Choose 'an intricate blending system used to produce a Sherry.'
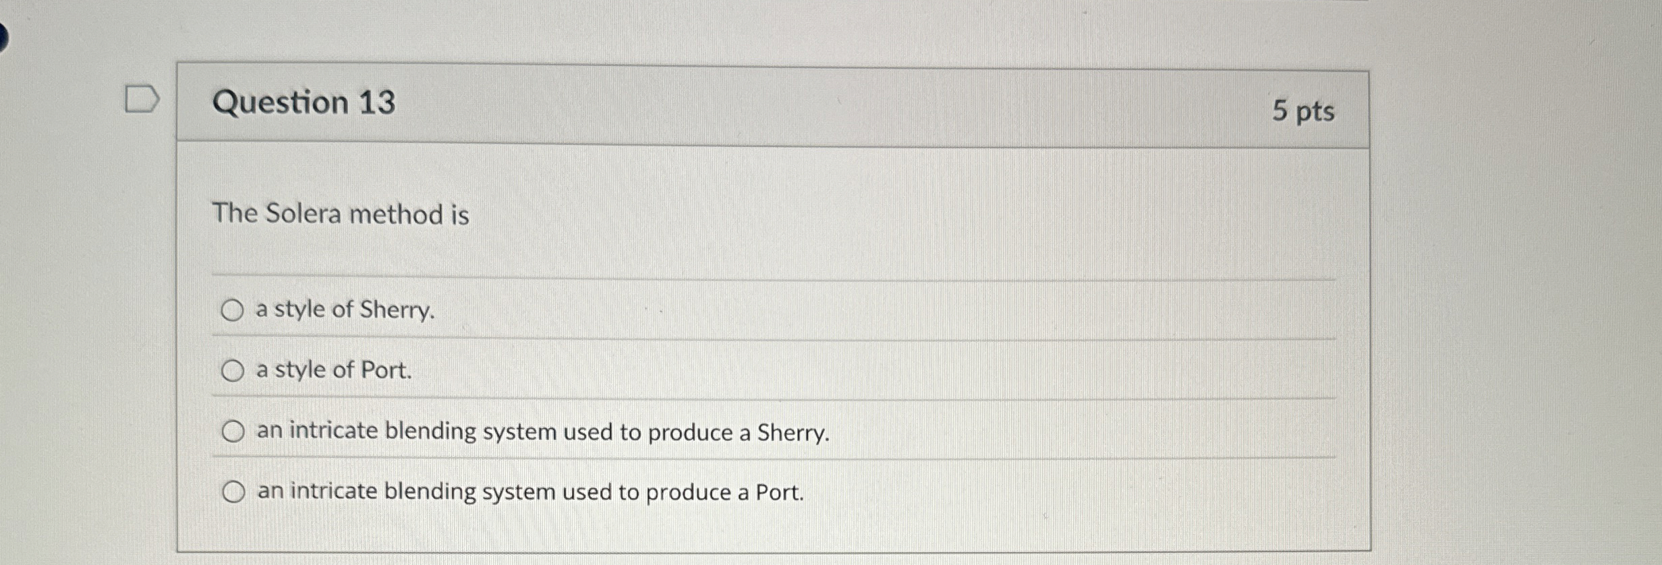The height and width of the screenshot is (565, 1662). [x=233, y=430]
